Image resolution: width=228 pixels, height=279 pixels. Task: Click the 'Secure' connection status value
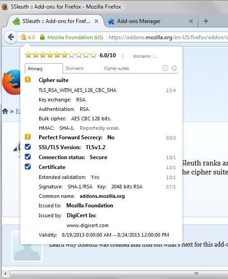[99, 157]
